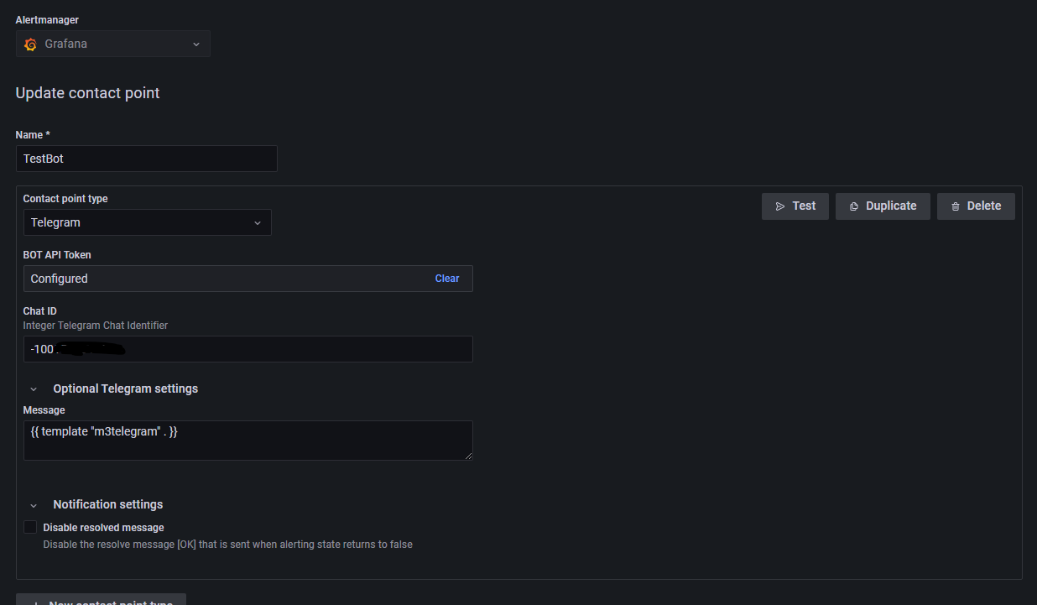Click the New contact point type button

pyautogui.click(x=101, y=600)
